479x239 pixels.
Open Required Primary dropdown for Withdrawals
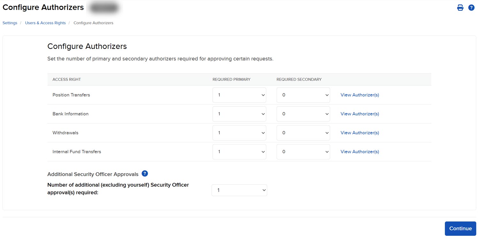pyautogui.click(x=239, y=133)
